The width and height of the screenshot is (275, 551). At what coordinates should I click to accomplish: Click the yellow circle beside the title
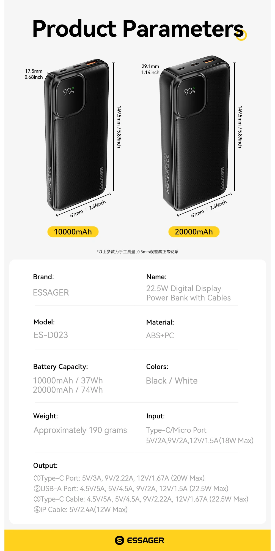click(241, 35)
